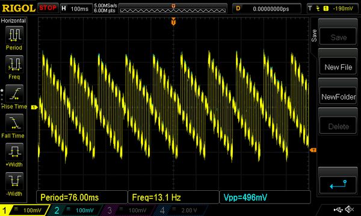Click the trigger source channel 1 badge
Image resolution: width=361 pixels, height=216 pixels.
326,8
